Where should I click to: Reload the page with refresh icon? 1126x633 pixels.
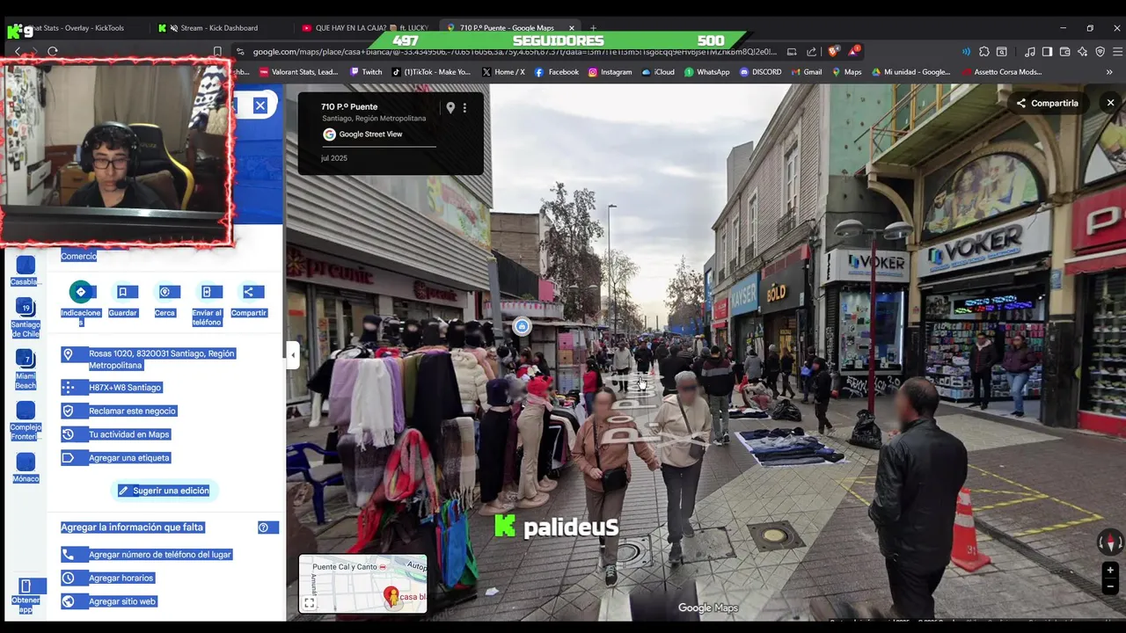click(x=53, y=52)
